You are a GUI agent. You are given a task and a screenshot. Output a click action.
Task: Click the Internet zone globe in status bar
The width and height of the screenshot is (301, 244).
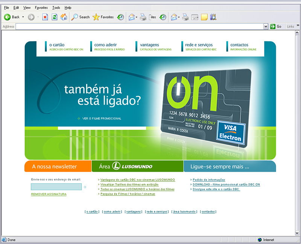(x=260, y=240)
